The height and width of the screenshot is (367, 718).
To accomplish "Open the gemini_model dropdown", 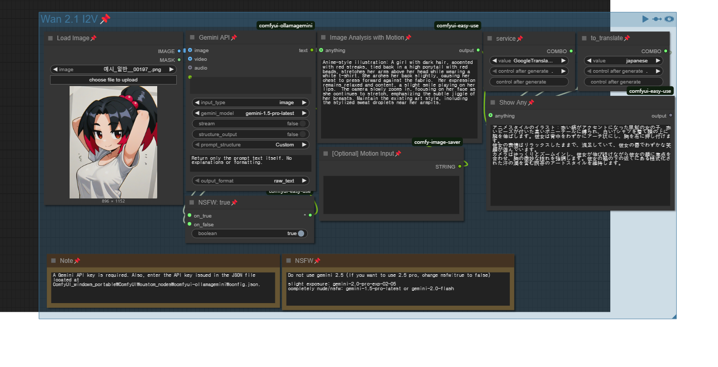I will (x=251, y=113).
